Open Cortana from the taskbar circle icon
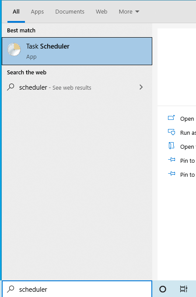Image resolution: width=196 pixels, height=297 pixels. (163, 289)
